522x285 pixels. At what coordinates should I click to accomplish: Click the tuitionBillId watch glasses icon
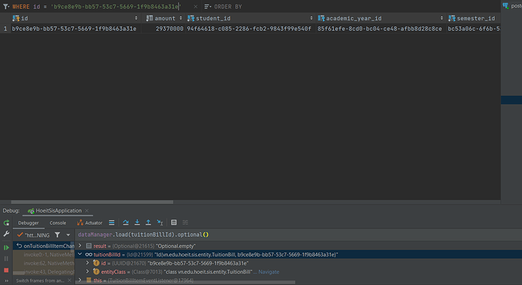click(89, 255)
